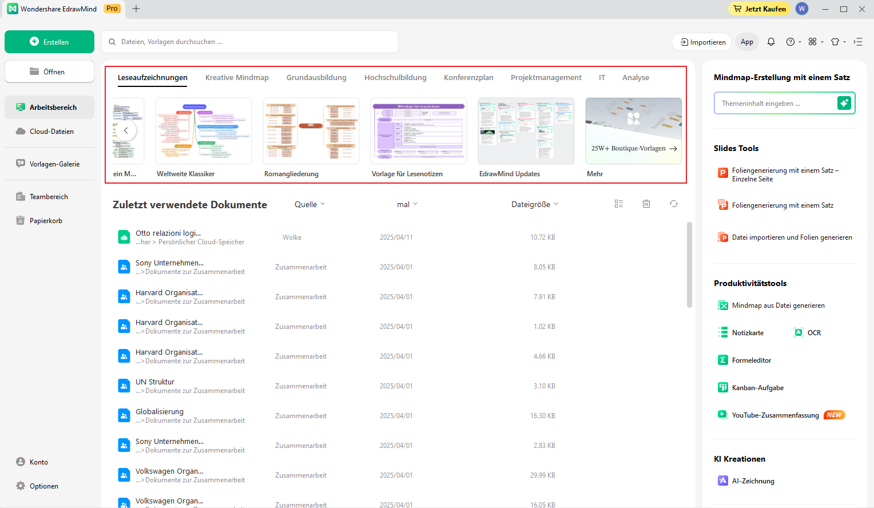Click the trash delete icon above list

pos(646,204)
